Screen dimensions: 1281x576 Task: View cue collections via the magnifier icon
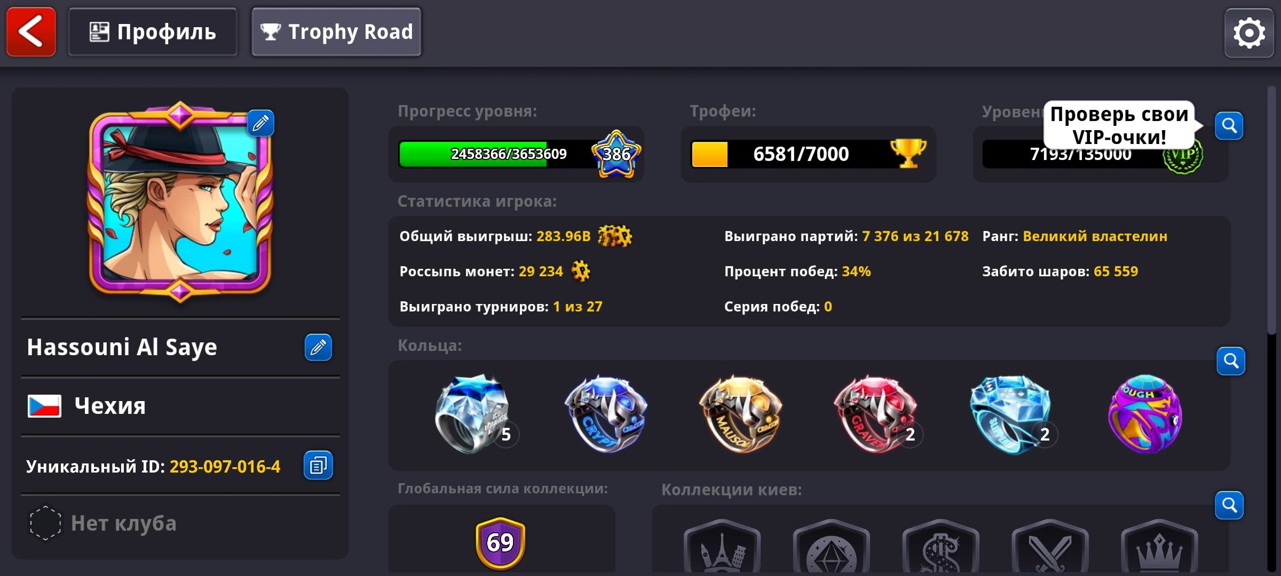(x=1229, y=505)
